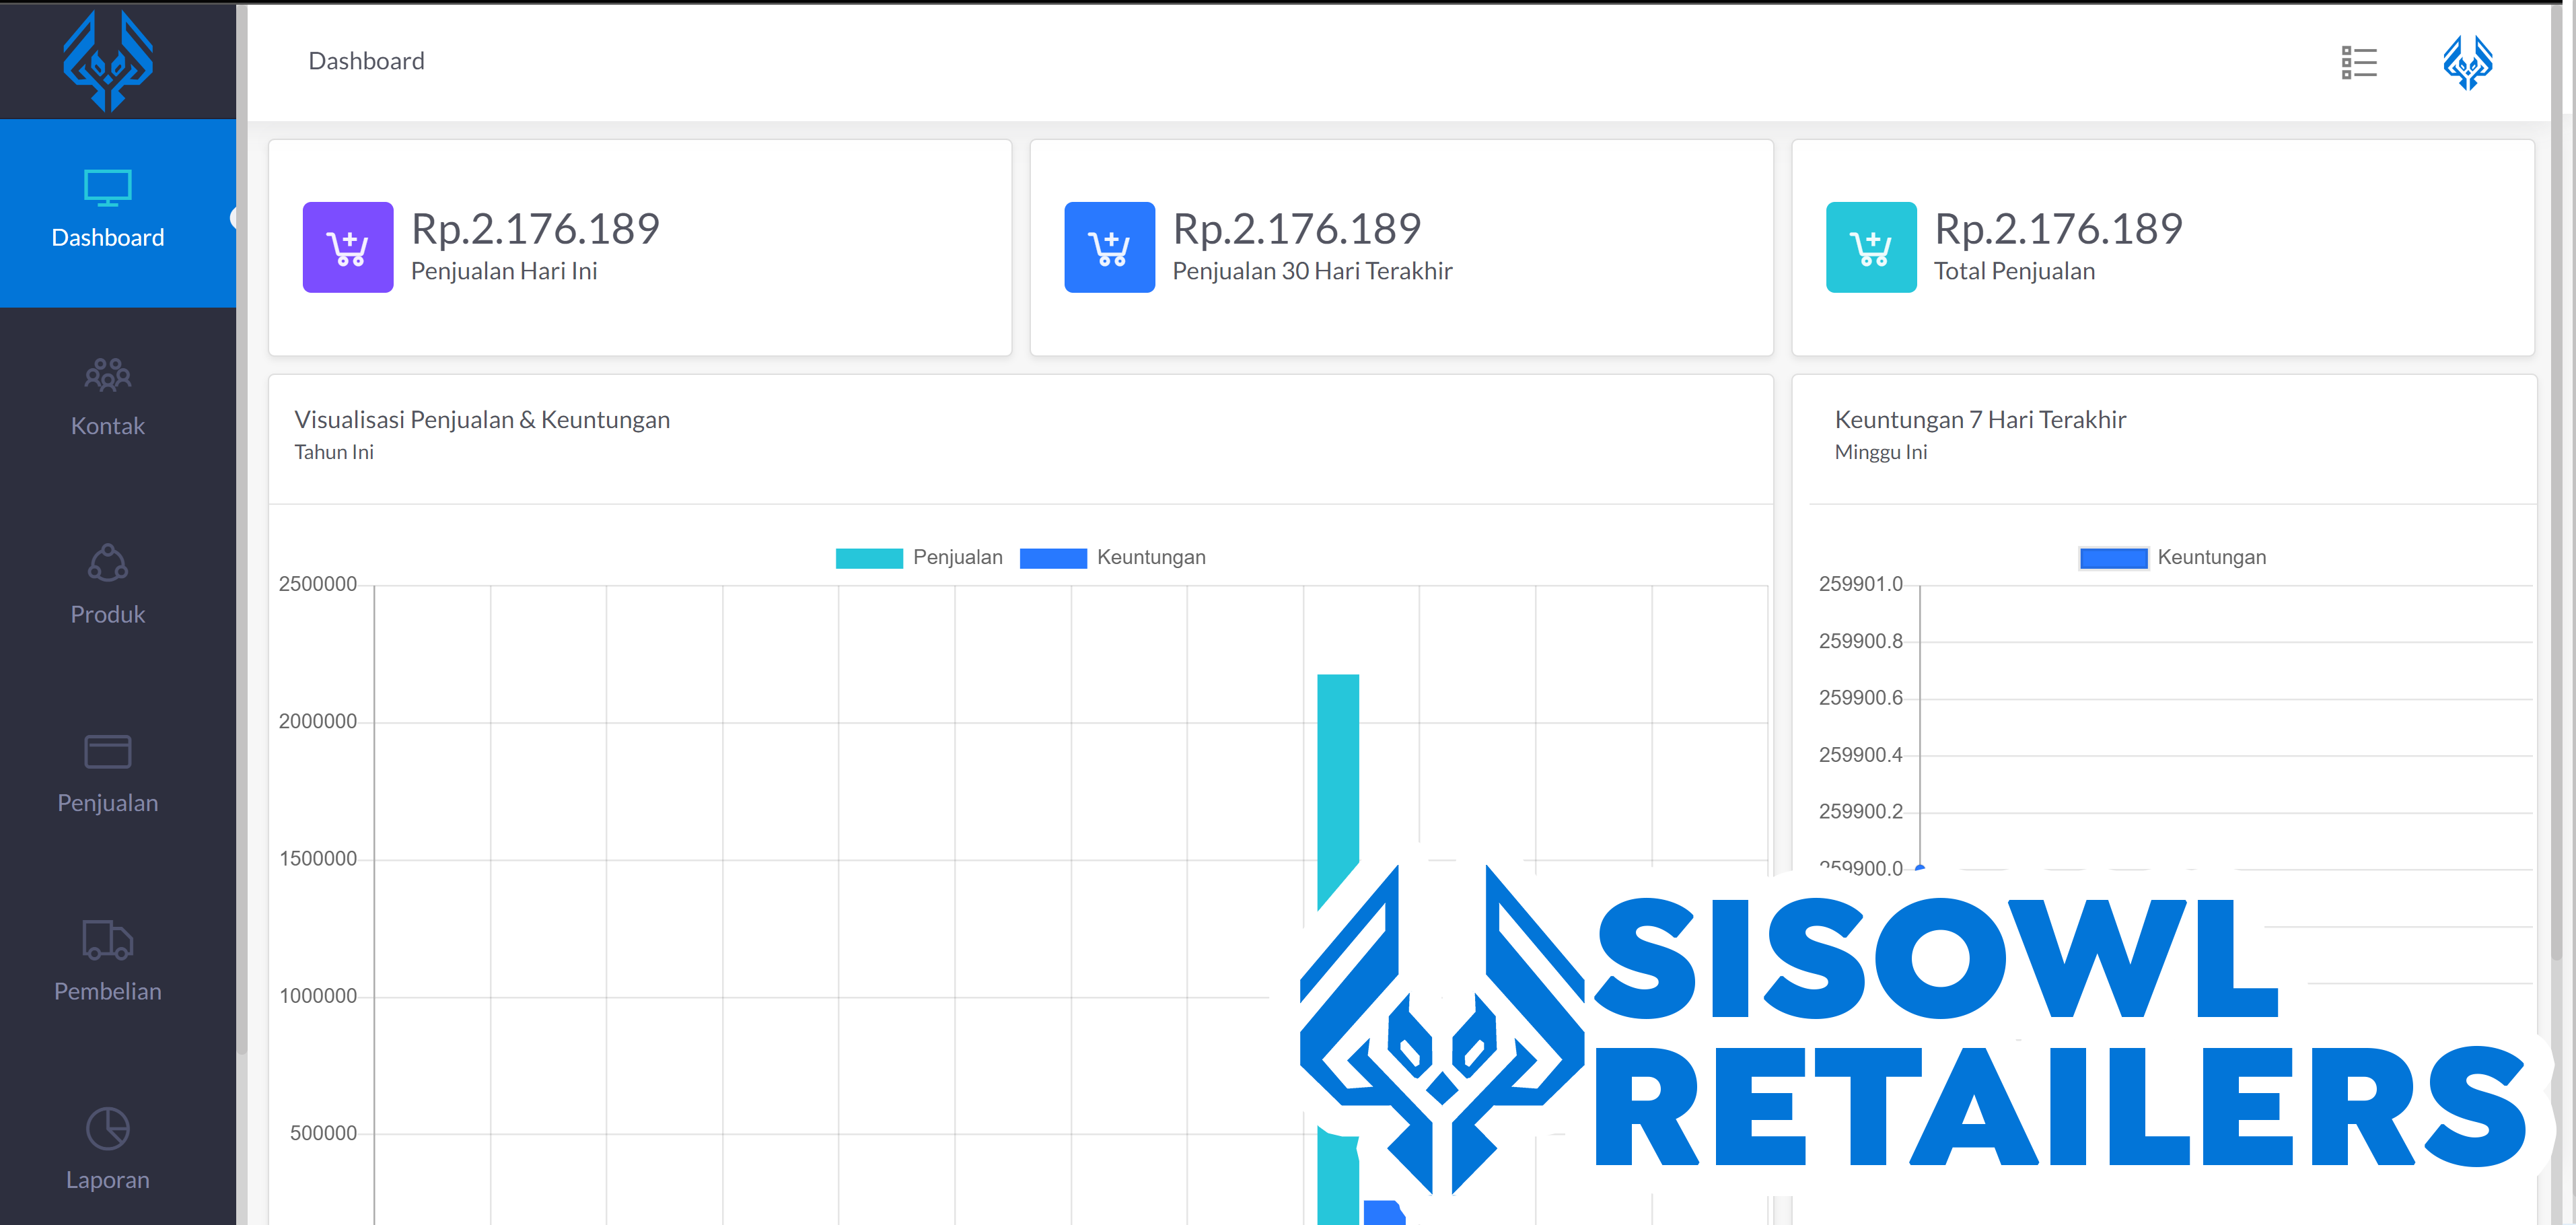Click the Kontak people group icon
Screen dimensions: 2576x1225
[108, 375]
